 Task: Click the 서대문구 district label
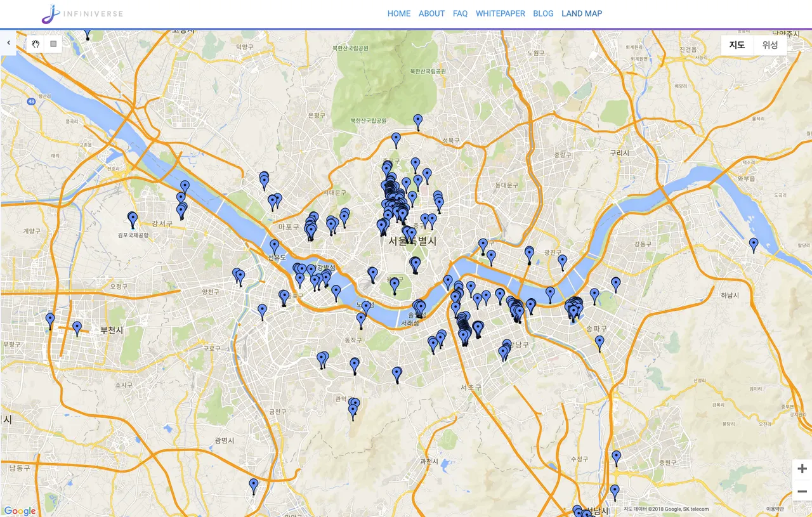click(336, 192)
